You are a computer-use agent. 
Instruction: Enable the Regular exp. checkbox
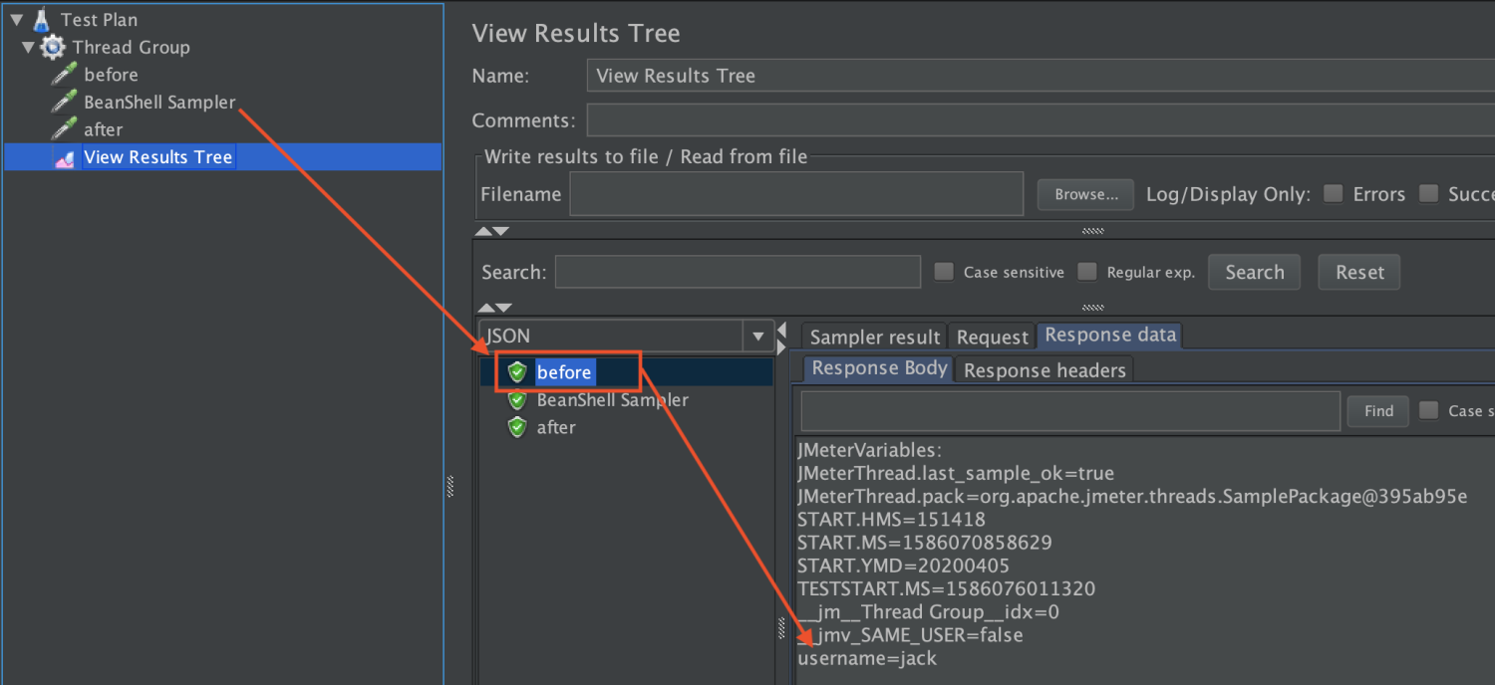tap(1087, 272)
